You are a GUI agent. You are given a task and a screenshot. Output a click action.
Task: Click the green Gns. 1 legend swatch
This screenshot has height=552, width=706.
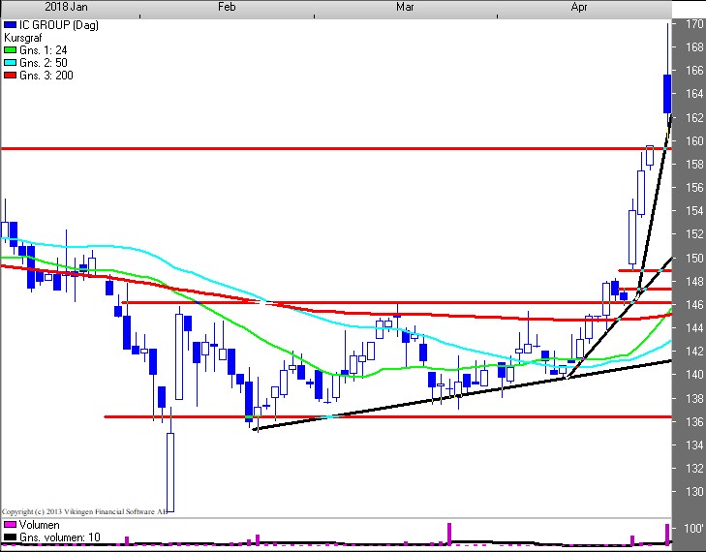pyautogui.click(x=10, y=49)
